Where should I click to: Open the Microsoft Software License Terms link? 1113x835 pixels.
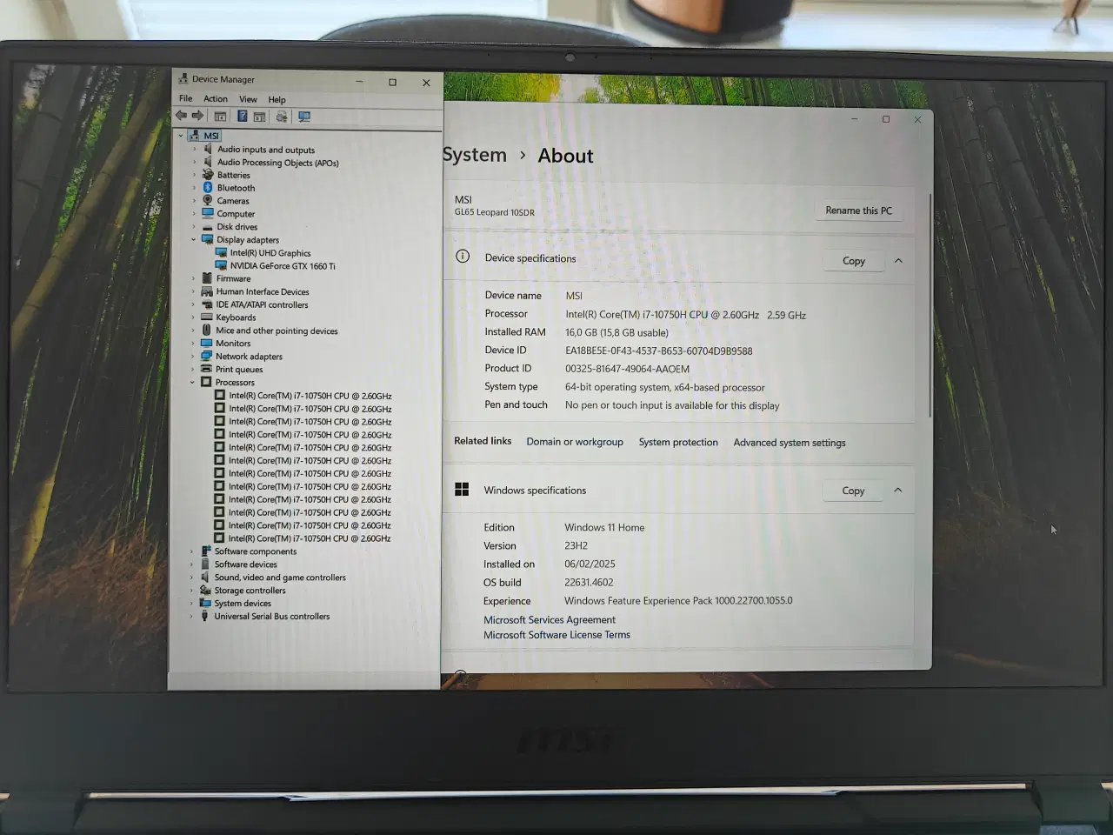[556, 635]
